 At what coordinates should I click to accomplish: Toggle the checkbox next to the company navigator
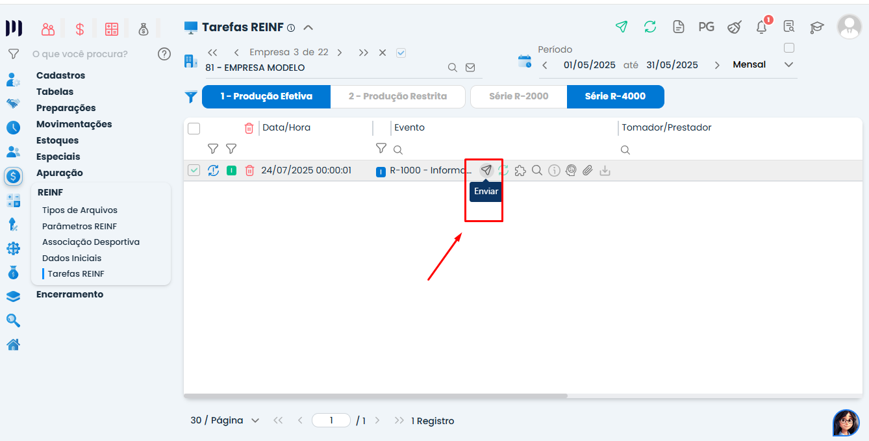coord(401,53)
